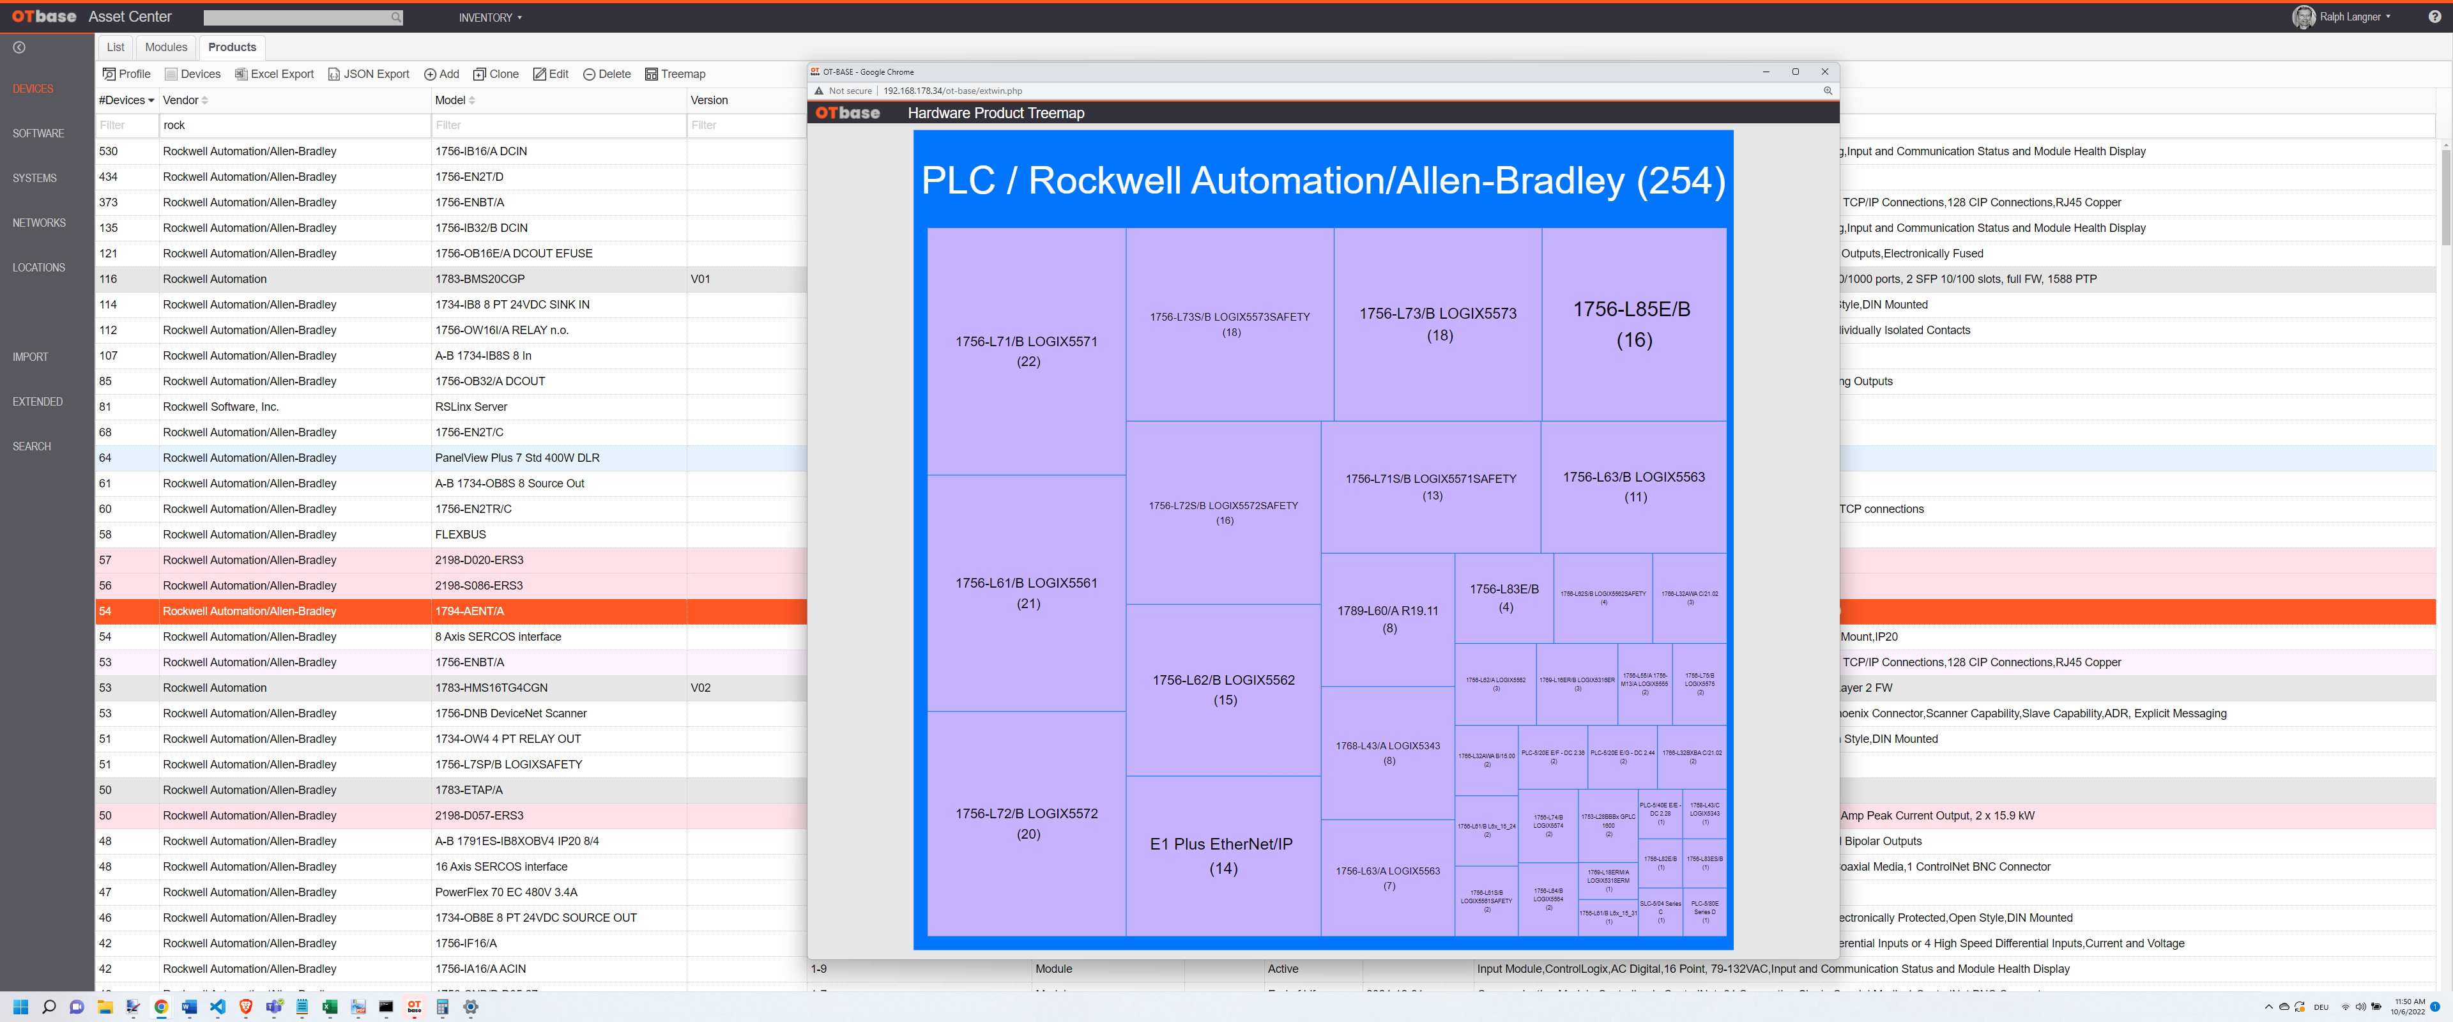Click E1 Plus EtherNet/IP treemap tile
The image size is (2453, 1022).
click(1223, 855)
